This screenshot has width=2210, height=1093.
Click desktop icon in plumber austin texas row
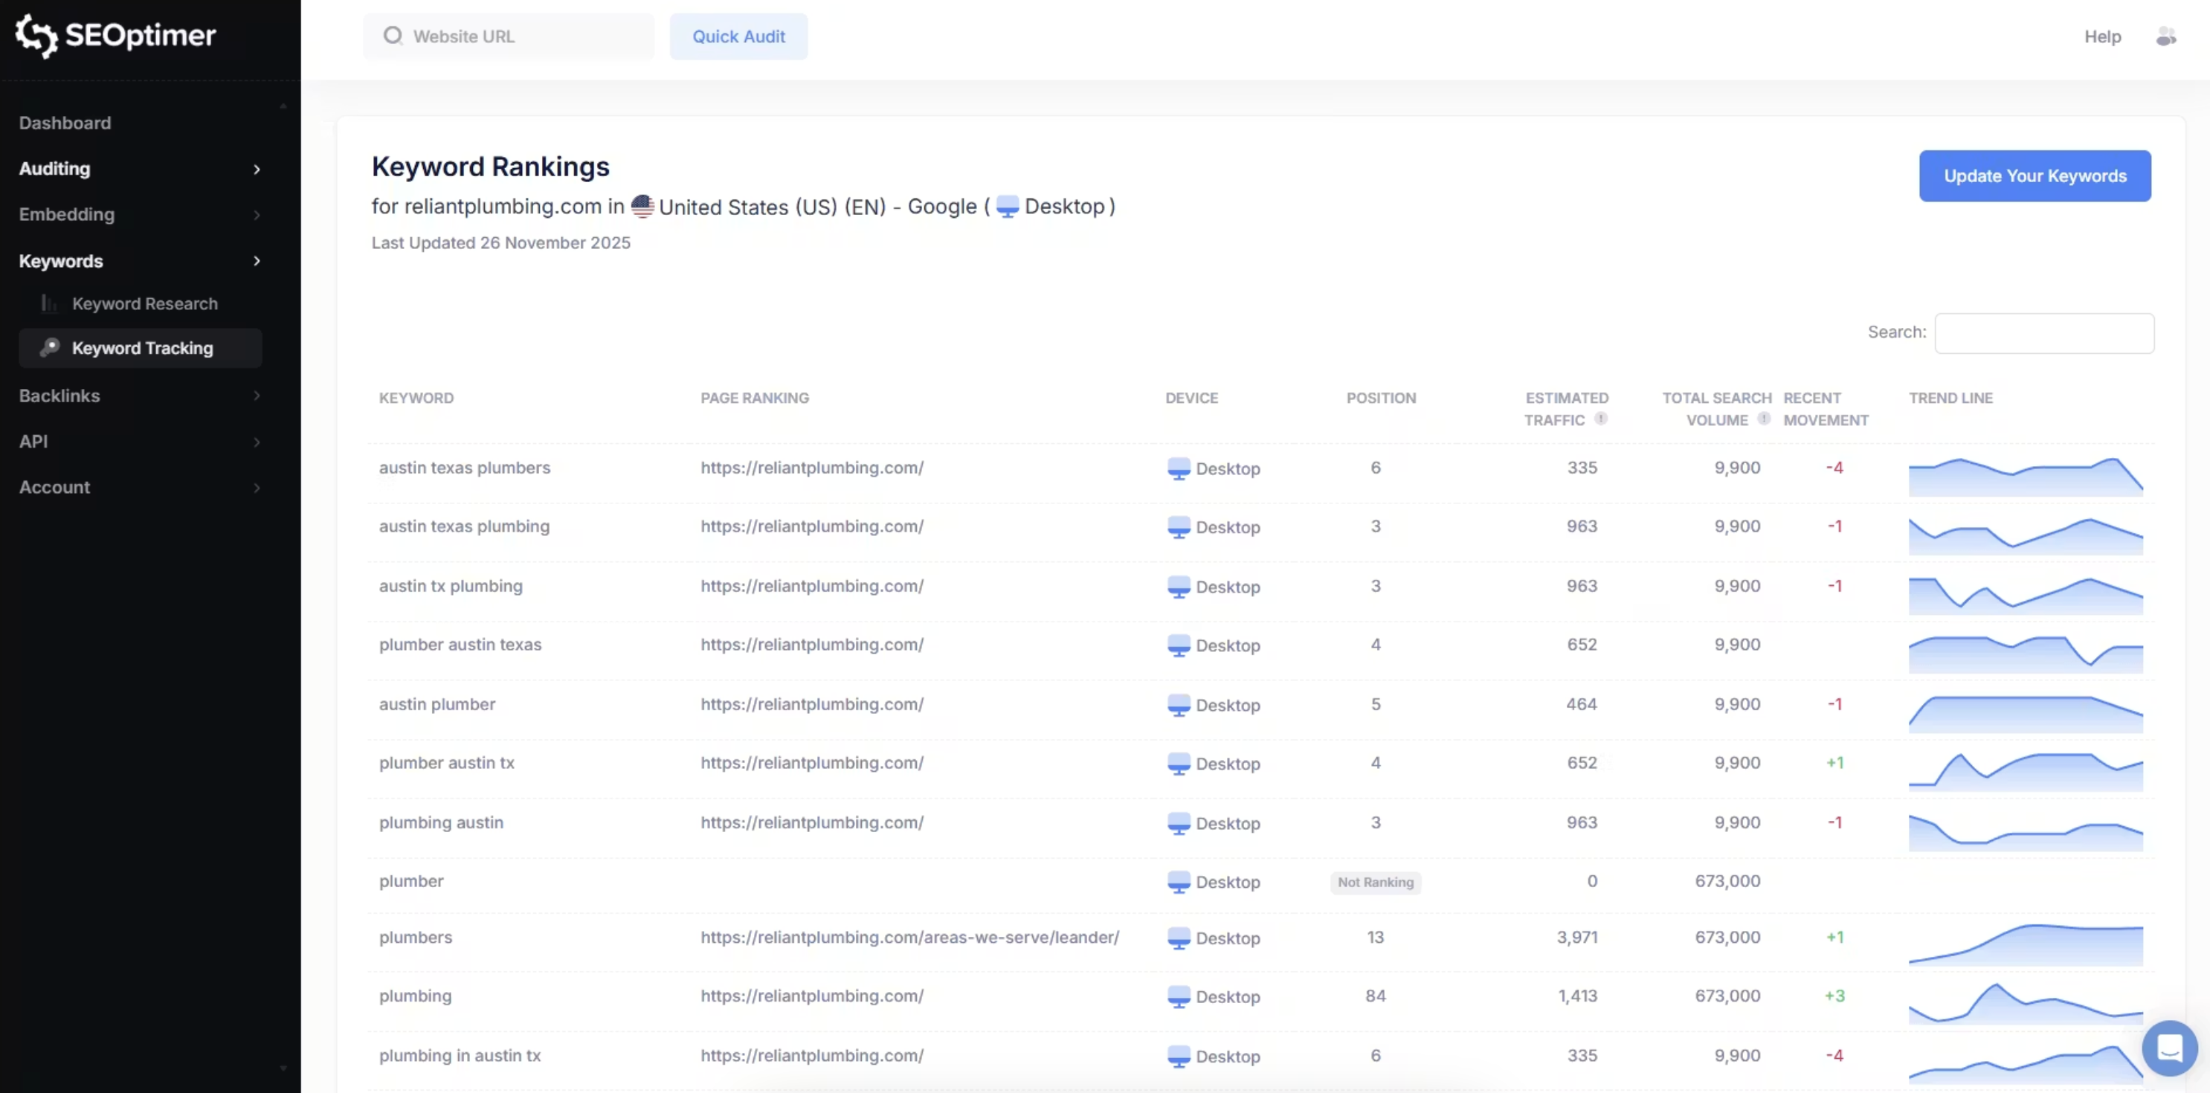tap(1179, 645)
